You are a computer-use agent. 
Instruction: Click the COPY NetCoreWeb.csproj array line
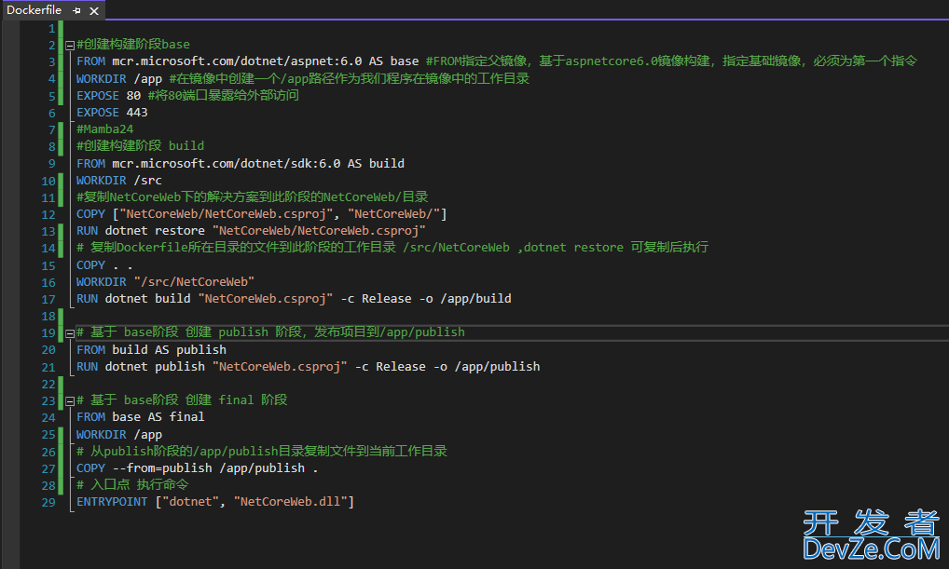[x=261, y=214]
